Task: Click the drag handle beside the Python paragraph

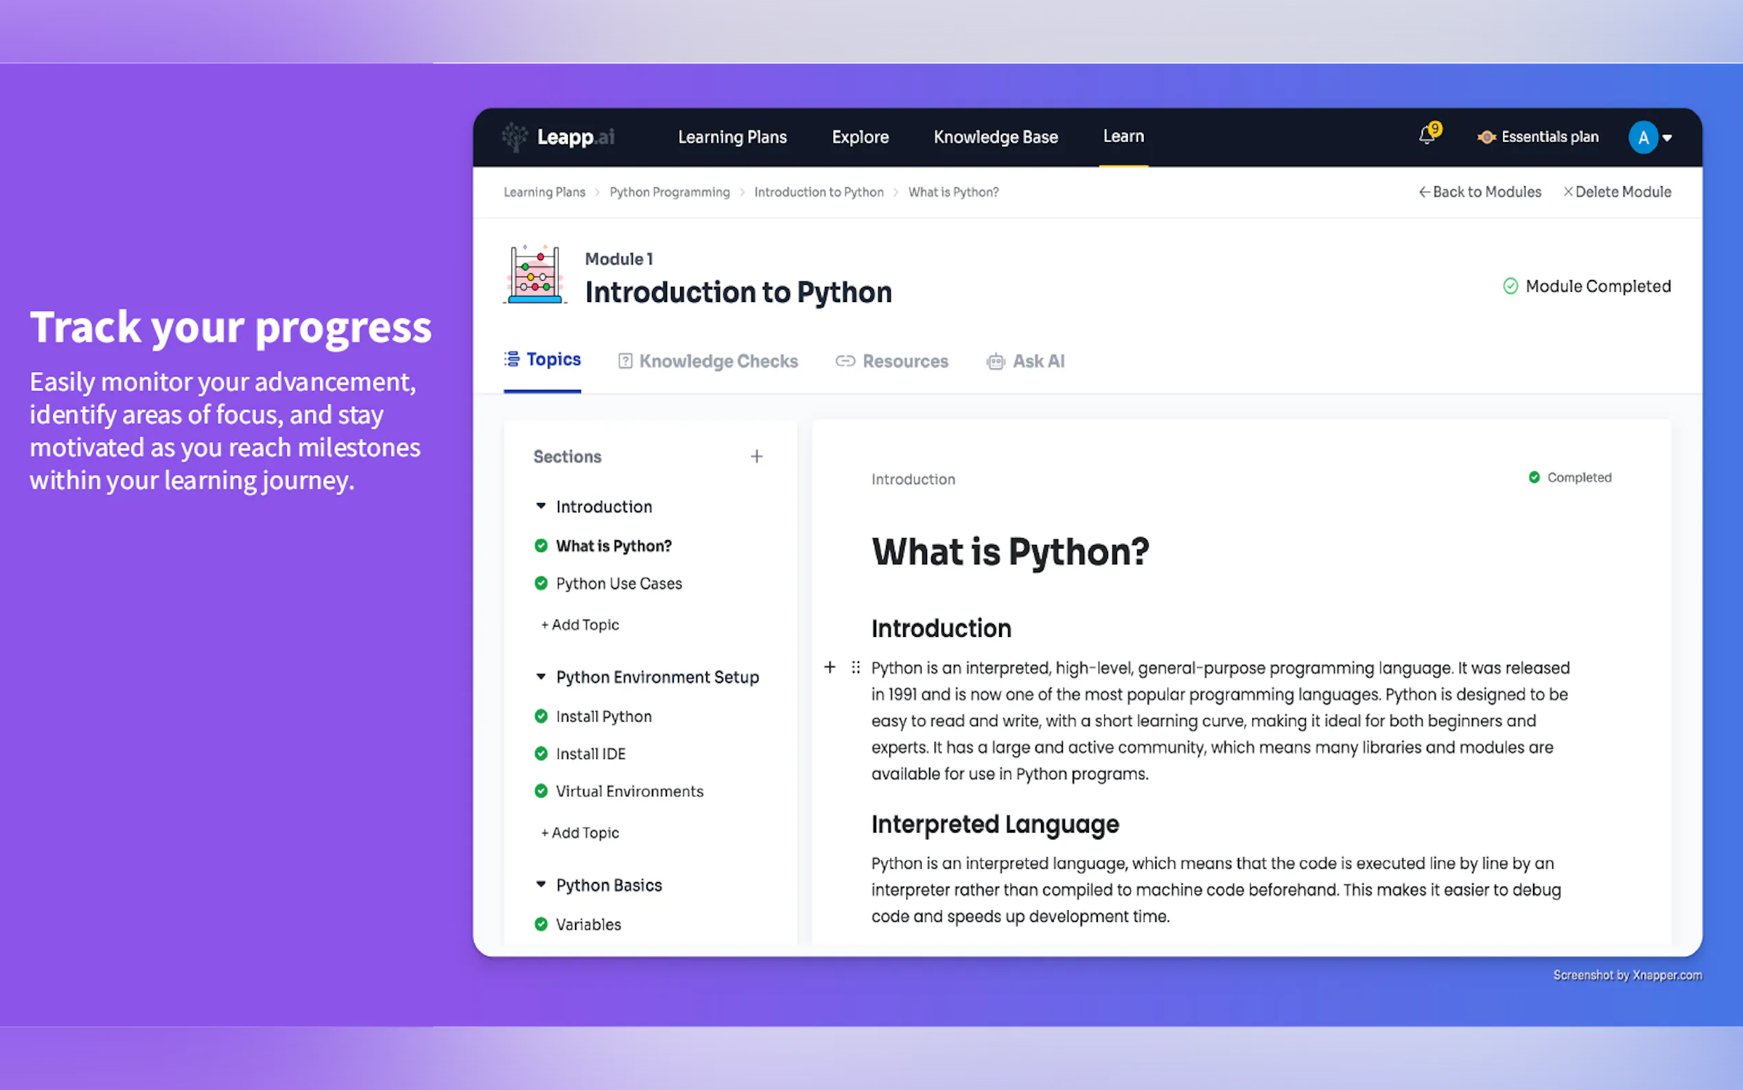Action: pyautogui.click(x=855, y=668)
